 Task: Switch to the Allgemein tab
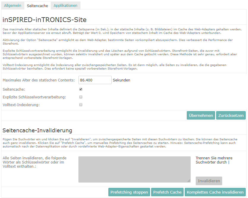click(x=12, y=6)
